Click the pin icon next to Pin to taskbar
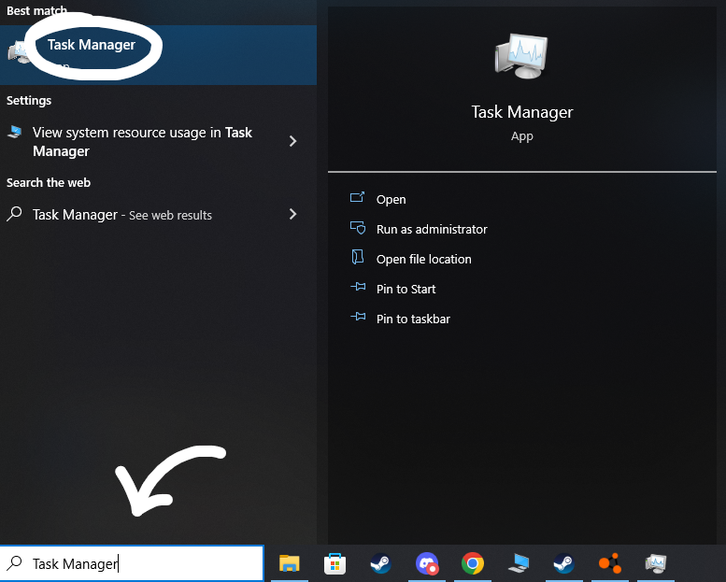The height and width of the screenshot is (582, 726). click(x=358, y=318)
